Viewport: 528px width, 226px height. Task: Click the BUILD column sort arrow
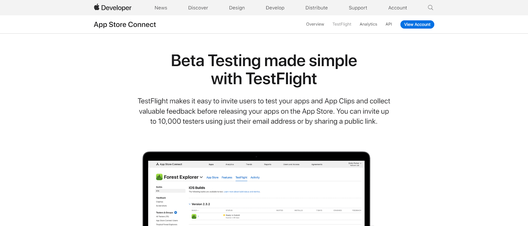click(x=198, y=210)
